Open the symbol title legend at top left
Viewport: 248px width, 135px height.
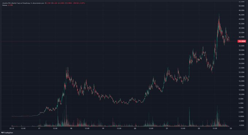tap(23, 3)
